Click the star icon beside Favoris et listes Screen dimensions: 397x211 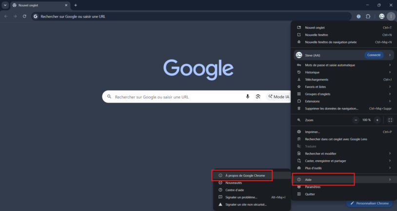pyautogui.click(x=299, y=87)
